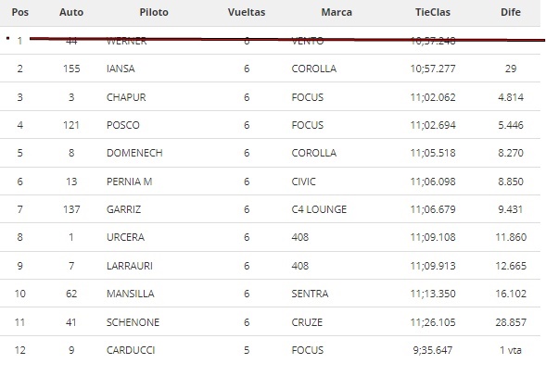This screenshot has width=546, height=376.
Task: Click driver LARRAURI
Action: coord(130,266)
